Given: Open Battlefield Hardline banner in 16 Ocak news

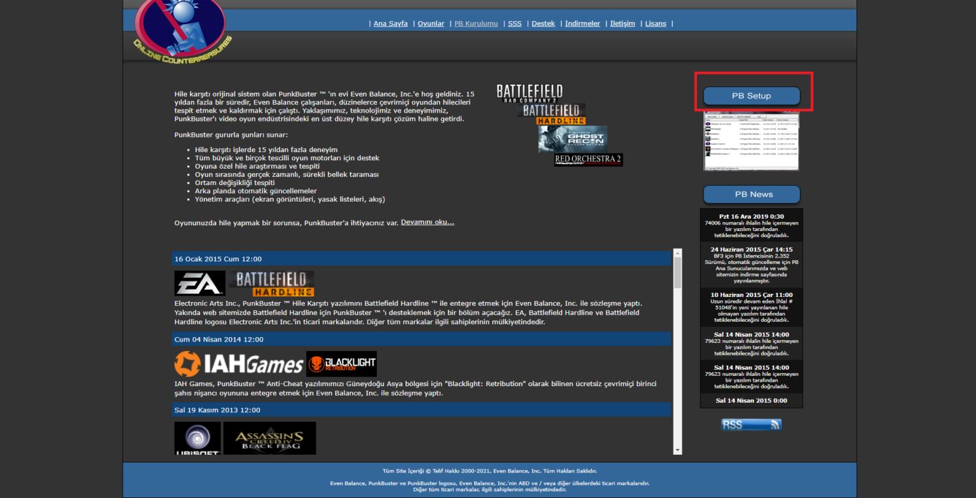Looking at the screenshot, I should 271,284.
